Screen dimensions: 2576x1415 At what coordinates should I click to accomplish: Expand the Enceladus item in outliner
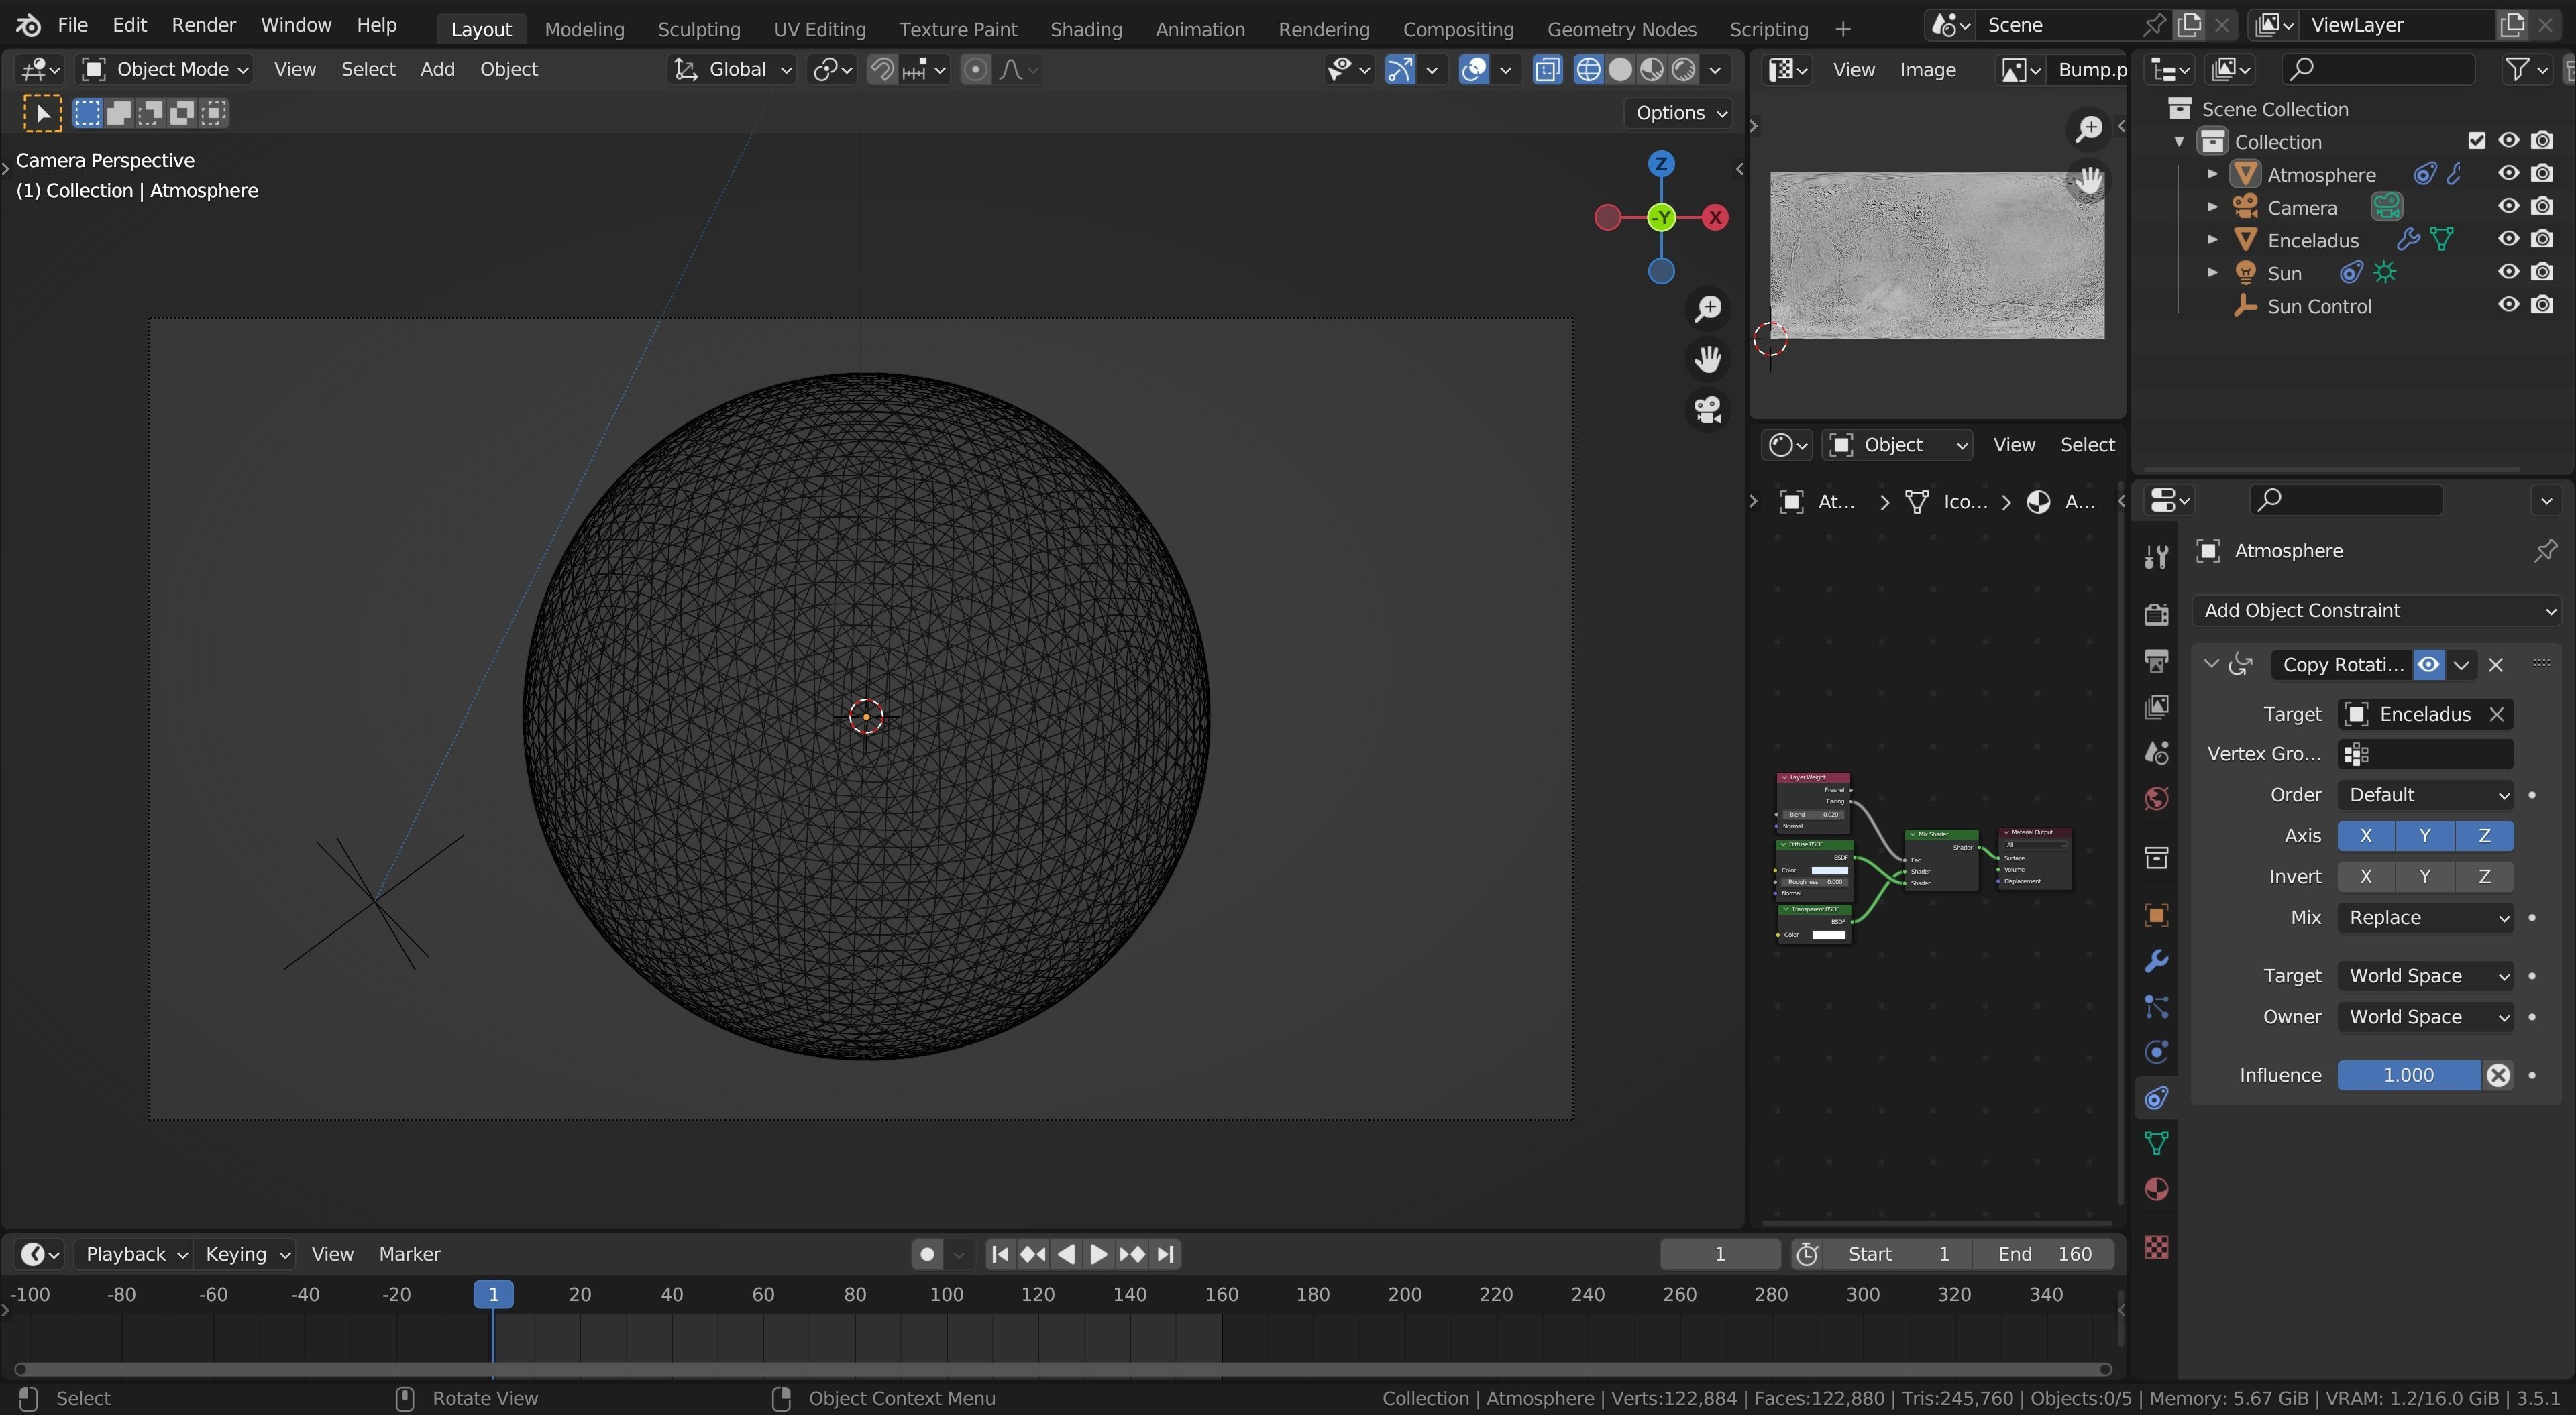click(2212, 240)
